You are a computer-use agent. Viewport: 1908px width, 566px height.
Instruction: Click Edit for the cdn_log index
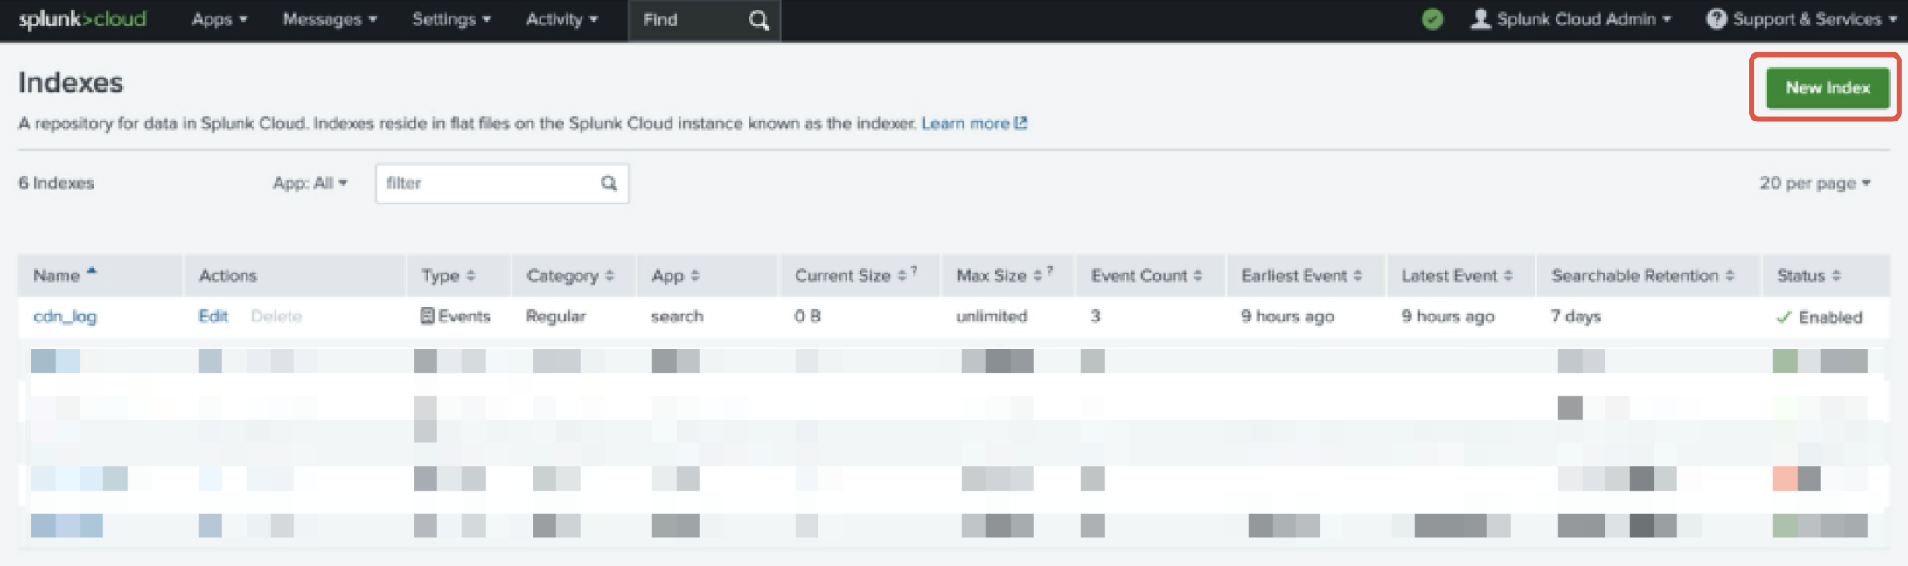(212, 316)
